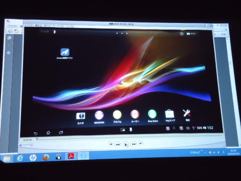
Task: Tap the microphone voice search icon
Action: (x=54, y=32)
